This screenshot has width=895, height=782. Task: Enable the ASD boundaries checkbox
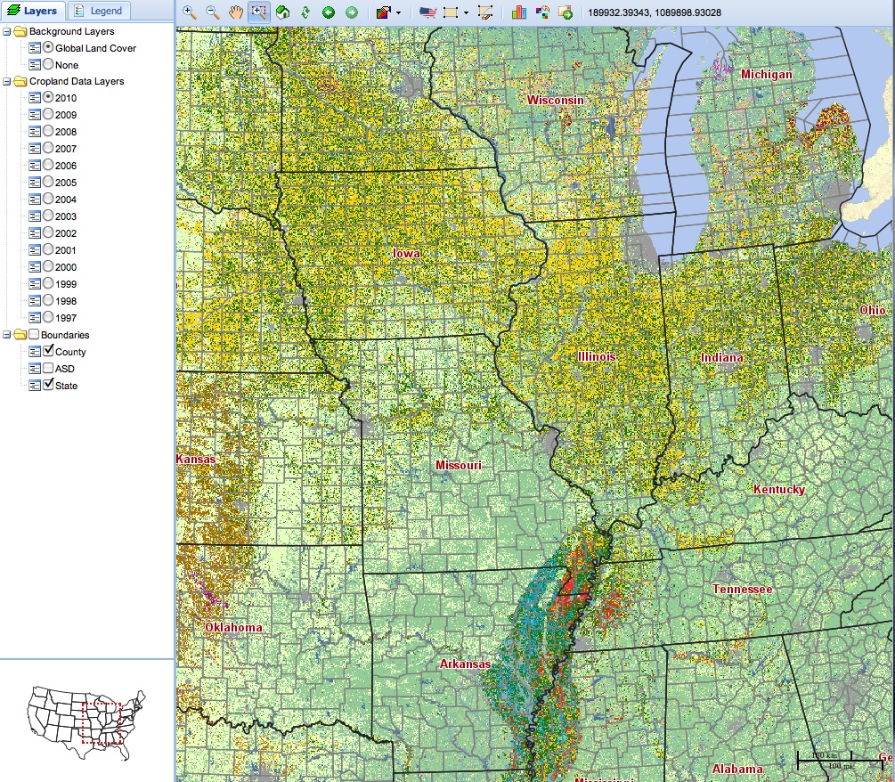click(x=48, y=368)
